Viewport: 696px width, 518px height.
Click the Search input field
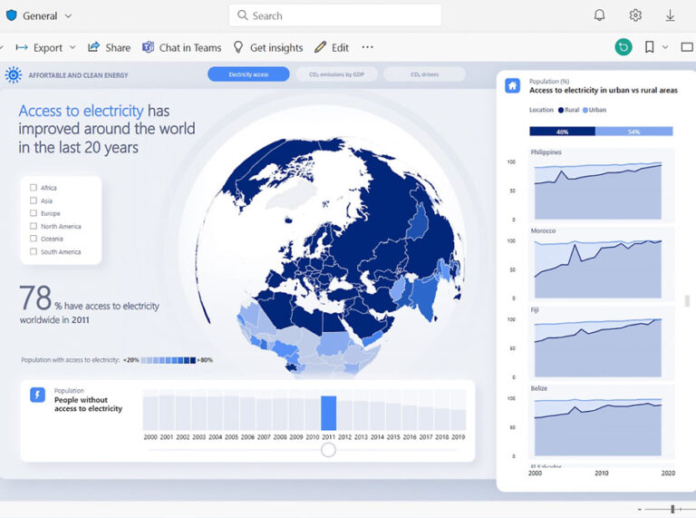click(x=335, y=15)
